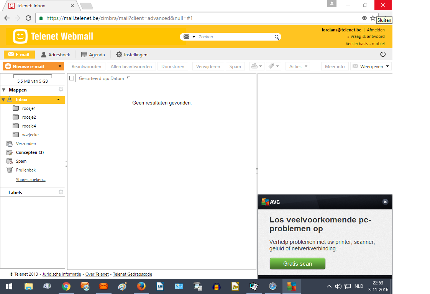Viewport: 430px width, 294px height.
Task: Click the refresh mailbox circular arrow icon
Action: 383,54
